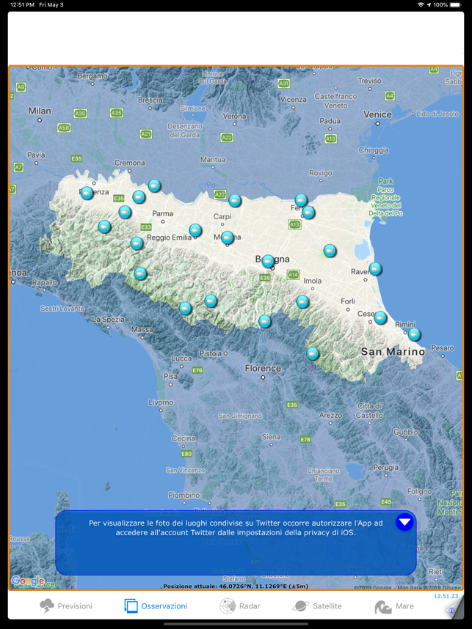Open the Mare tab
The image size is (472, 629).
point(394,606)
